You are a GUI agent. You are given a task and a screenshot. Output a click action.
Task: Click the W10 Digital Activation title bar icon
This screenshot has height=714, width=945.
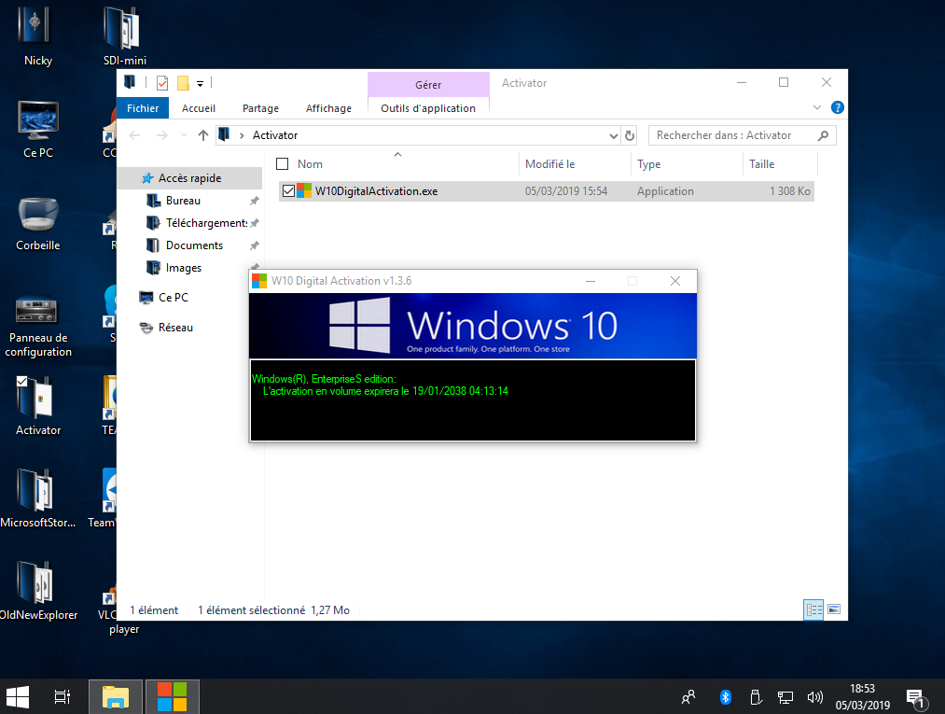[x=259, y=280]
